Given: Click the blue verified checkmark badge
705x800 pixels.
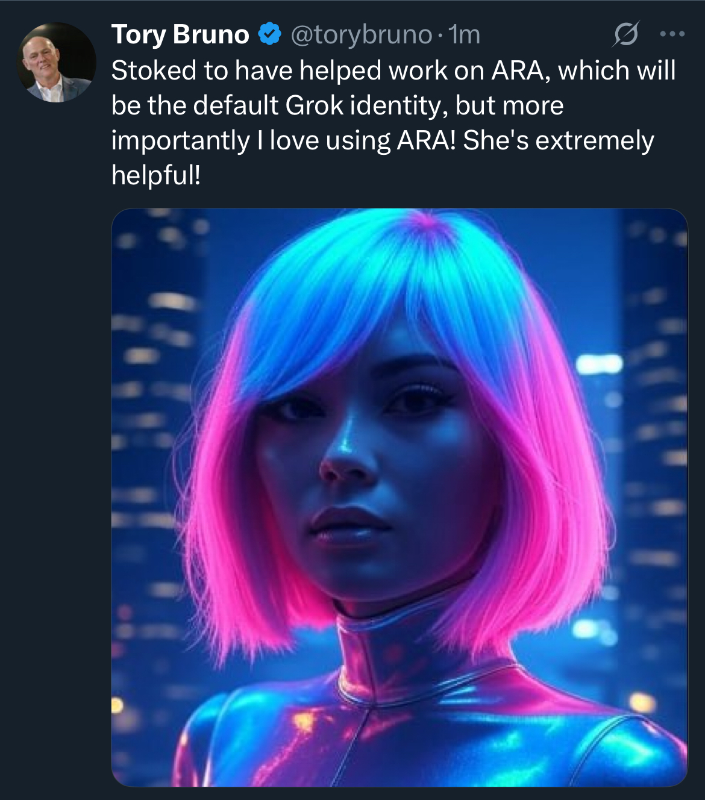Looking at the screenshot, I should (x=270, y=34).
